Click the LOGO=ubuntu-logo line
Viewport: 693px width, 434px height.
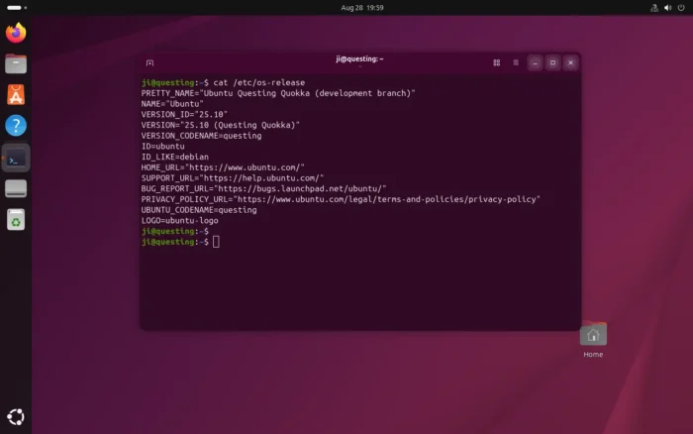point(179,221)
